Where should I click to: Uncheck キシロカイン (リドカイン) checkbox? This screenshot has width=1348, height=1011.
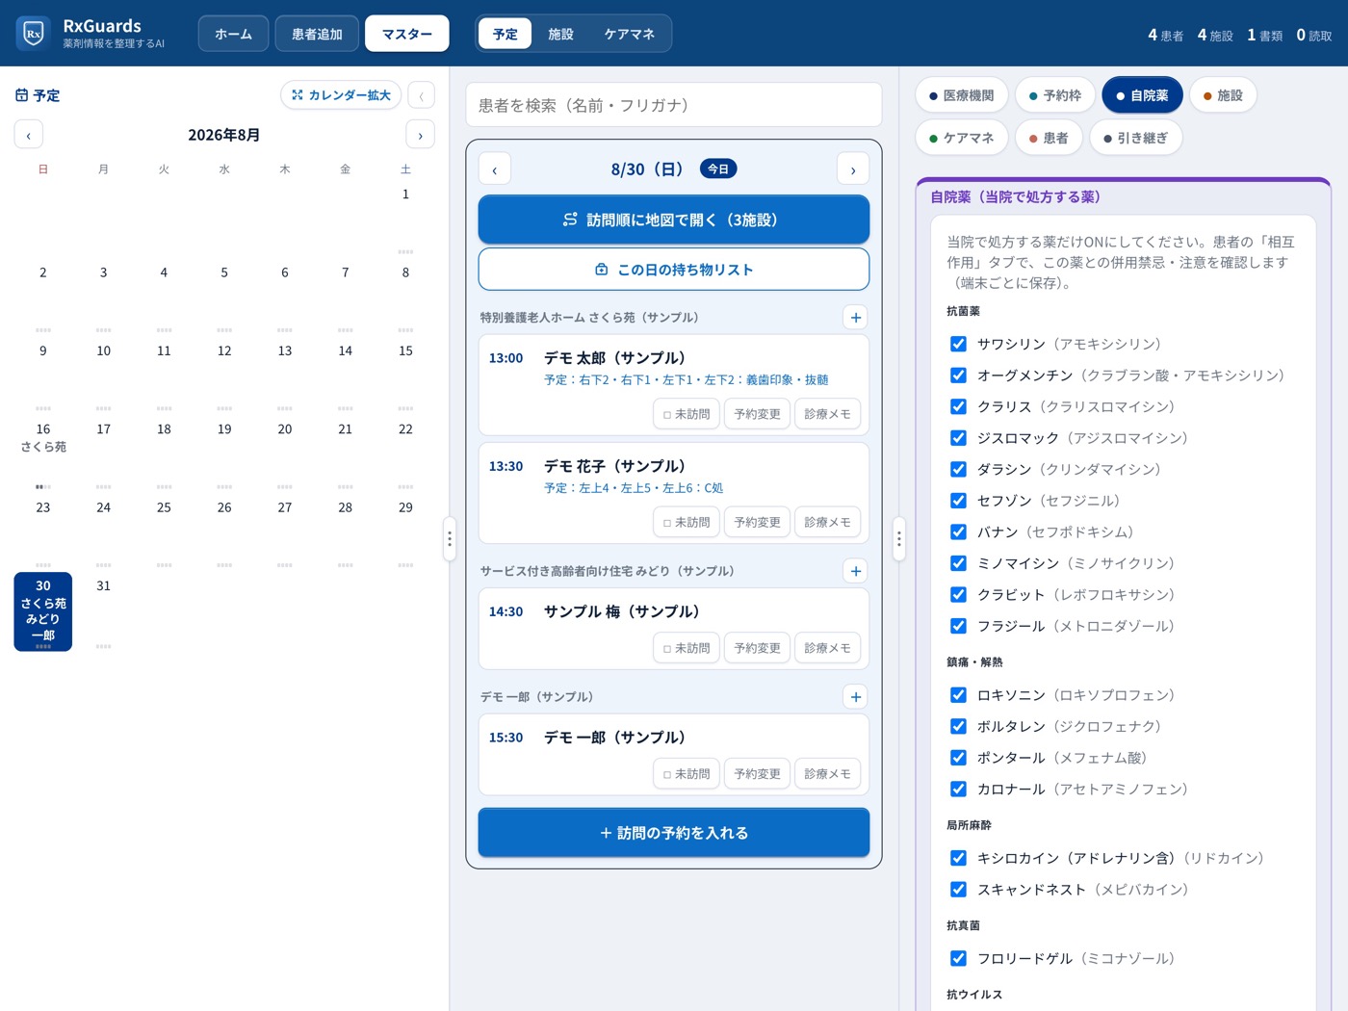click(958, 858)
